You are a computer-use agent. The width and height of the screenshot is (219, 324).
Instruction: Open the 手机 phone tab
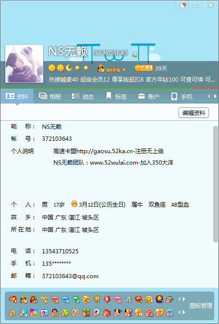(182, 96)
